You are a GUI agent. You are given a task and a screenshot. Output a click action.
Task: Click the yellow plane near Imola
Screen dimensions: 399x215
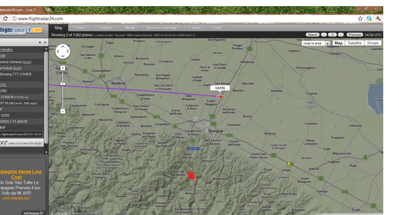pos(289,164)
